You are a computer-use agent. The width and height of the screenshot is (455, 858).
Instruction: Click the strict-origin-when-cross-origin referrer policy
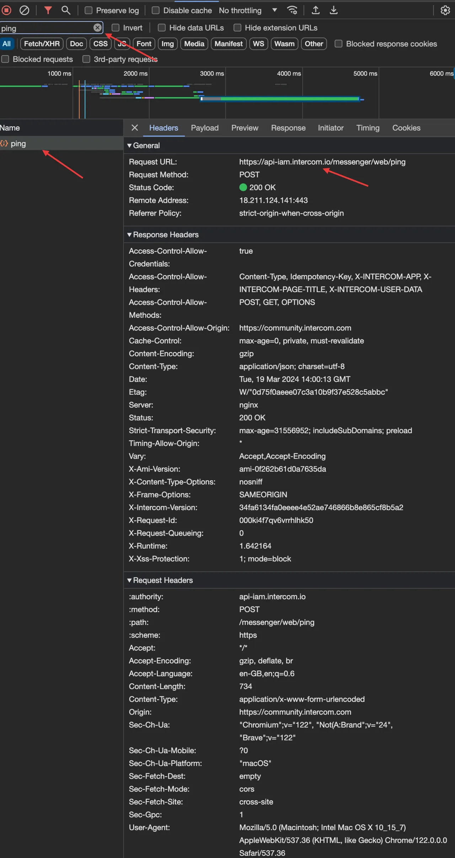(291, 213)
